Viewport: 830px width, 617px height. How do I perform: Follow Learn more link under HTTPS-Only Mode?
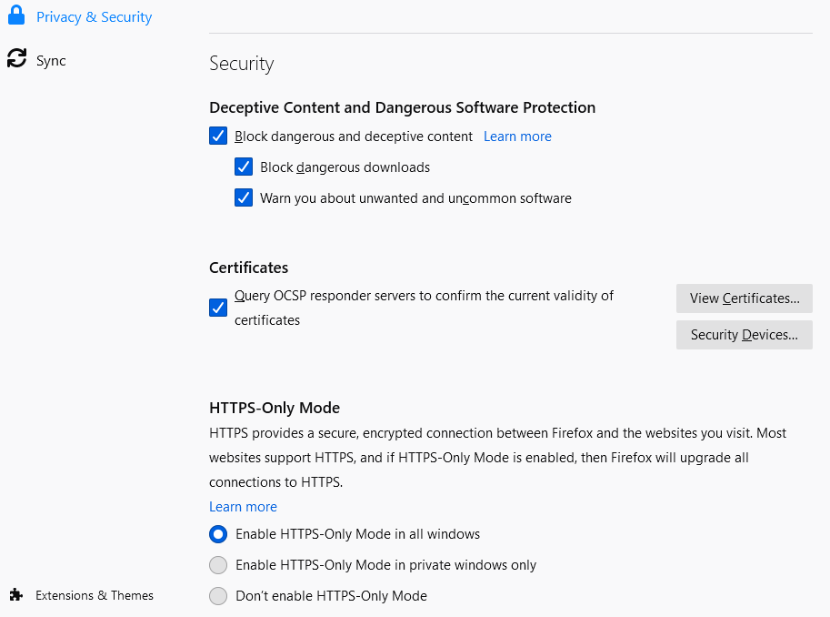pyautogui.click(x=243, y=507)
